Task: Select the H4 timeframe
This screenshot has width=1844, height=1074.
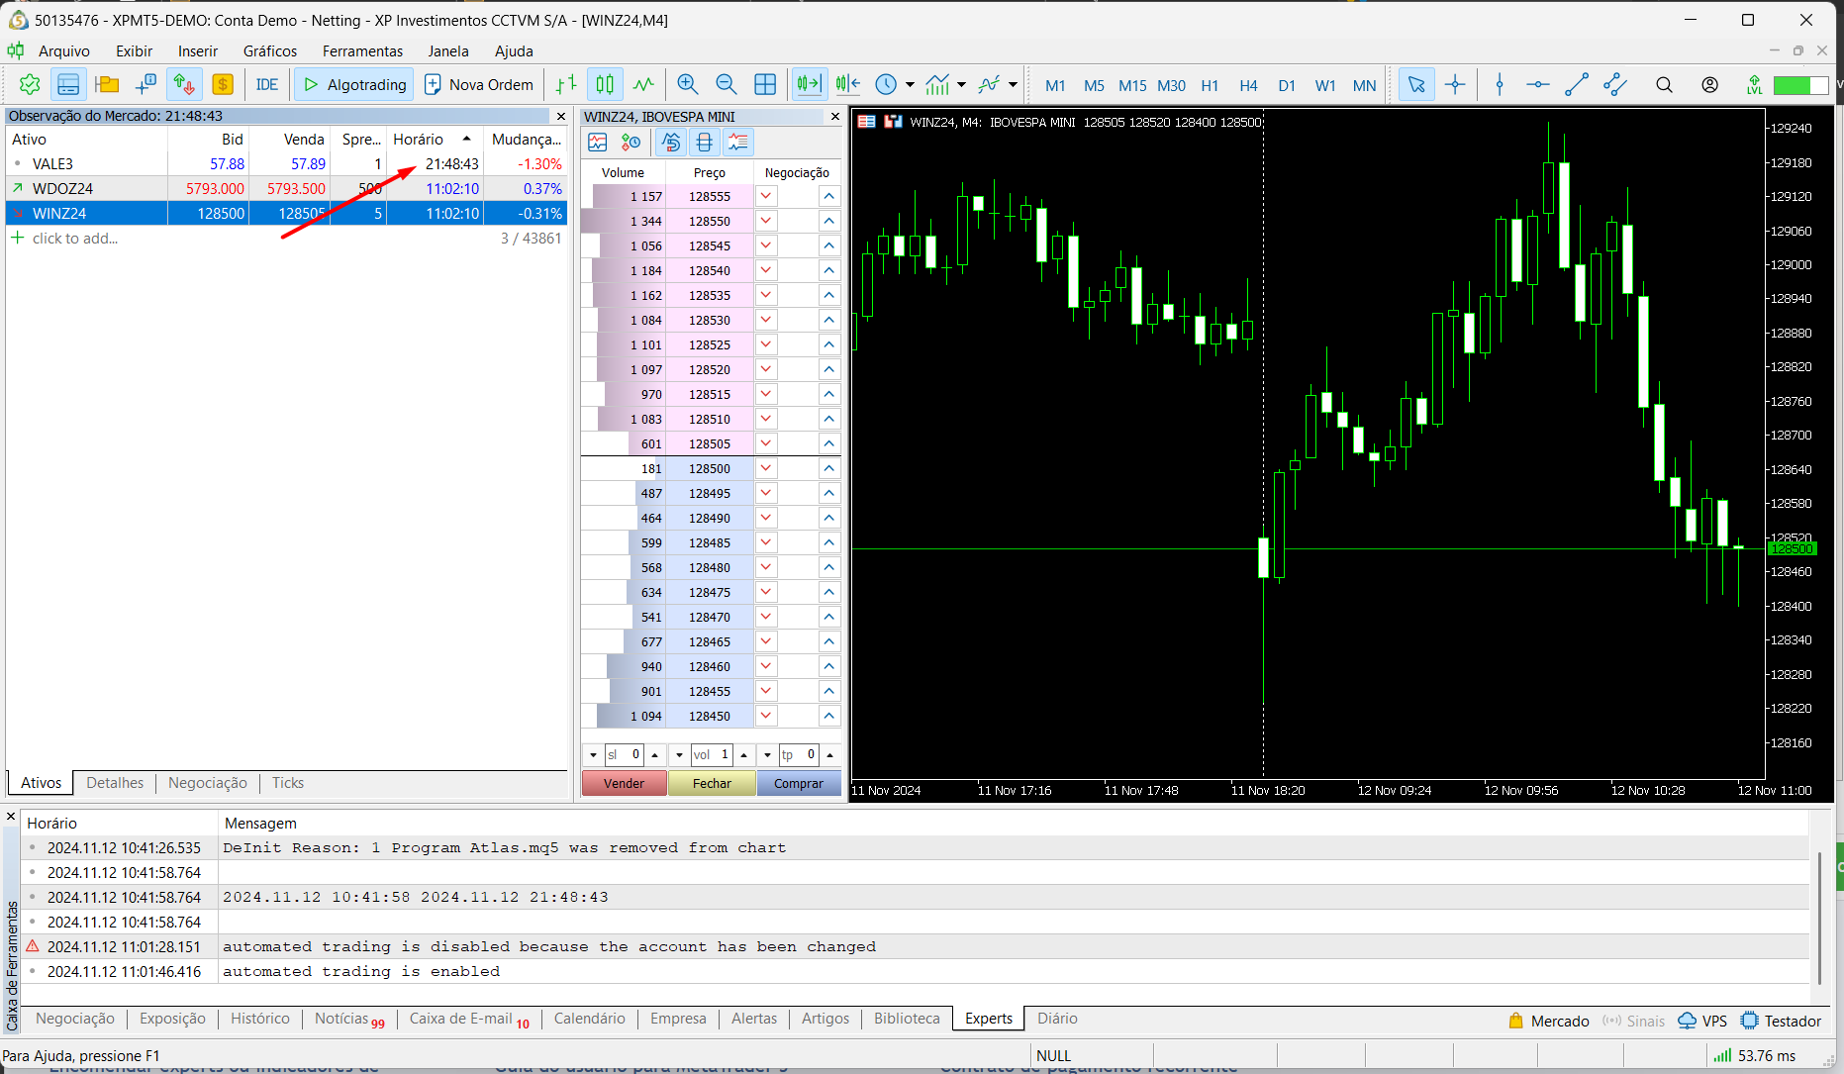Action: (1248, 86)
